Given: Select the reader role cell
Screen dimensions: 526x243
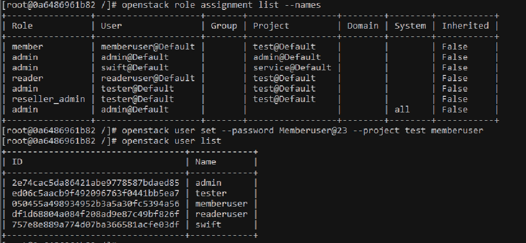Looking at the screenshot, I should tap(27, 78).
